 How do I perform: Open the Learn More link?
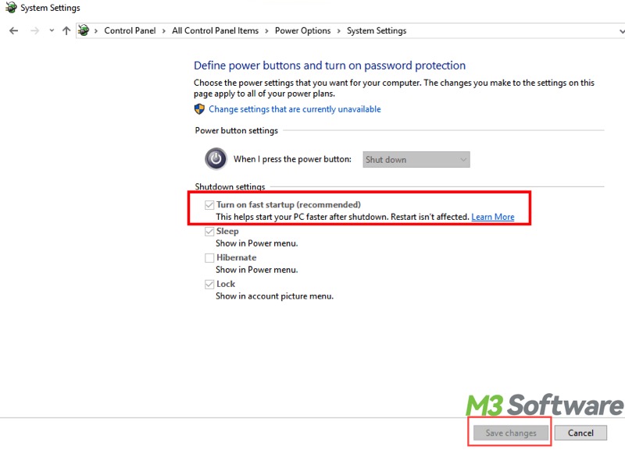(x=492, y=217)
